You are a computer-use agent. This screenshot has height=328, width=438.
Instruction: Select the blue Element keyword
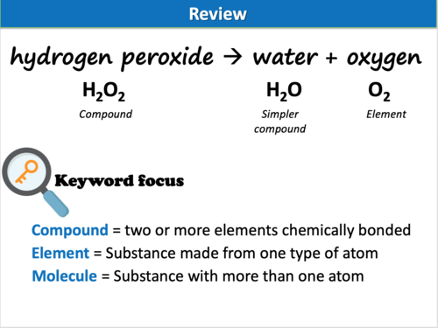click(x=60, y=253)
